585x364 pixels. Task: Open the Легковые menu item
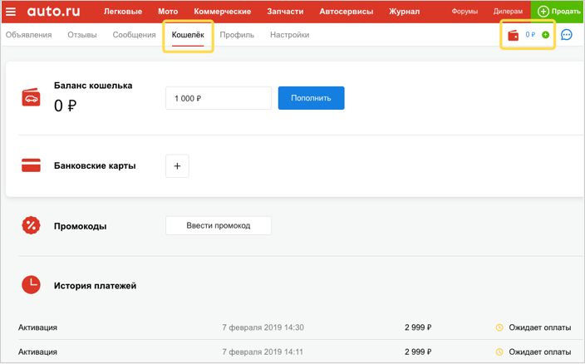pos(123,12)
